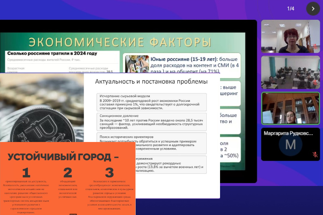323x215 pixels.
Task: Click Маргарита Рудковс... participant name
Action: point(288,133)
